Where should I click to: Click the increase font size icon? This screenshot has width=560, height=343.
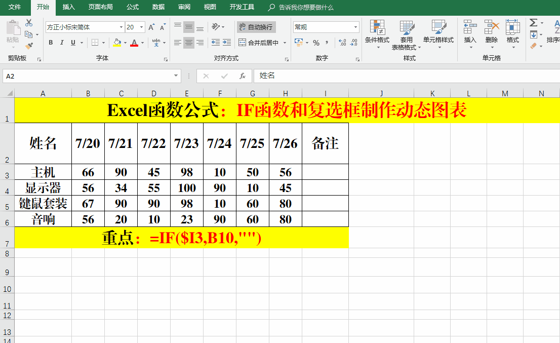pyautogui.click(x=151, y=27)
